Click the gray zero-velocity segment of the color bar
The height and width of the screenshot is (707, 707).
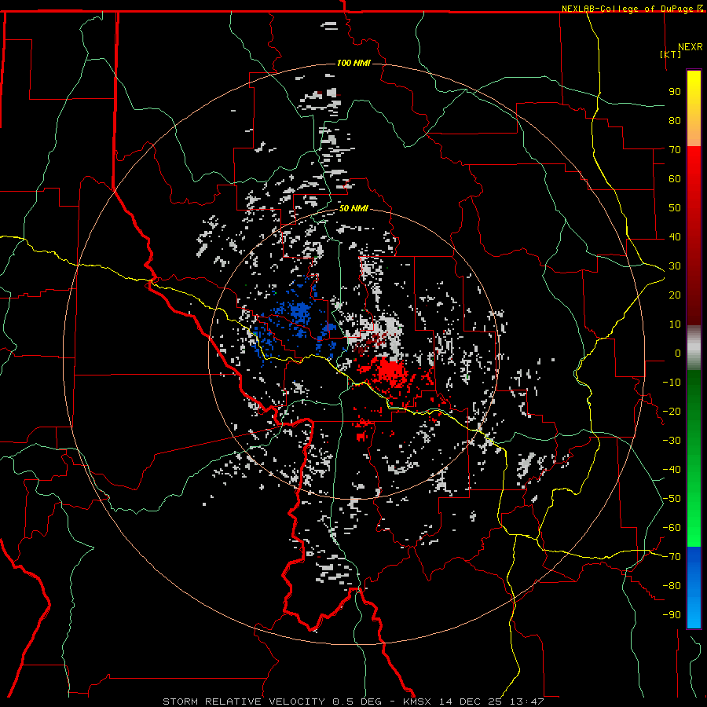click(694, 348)
